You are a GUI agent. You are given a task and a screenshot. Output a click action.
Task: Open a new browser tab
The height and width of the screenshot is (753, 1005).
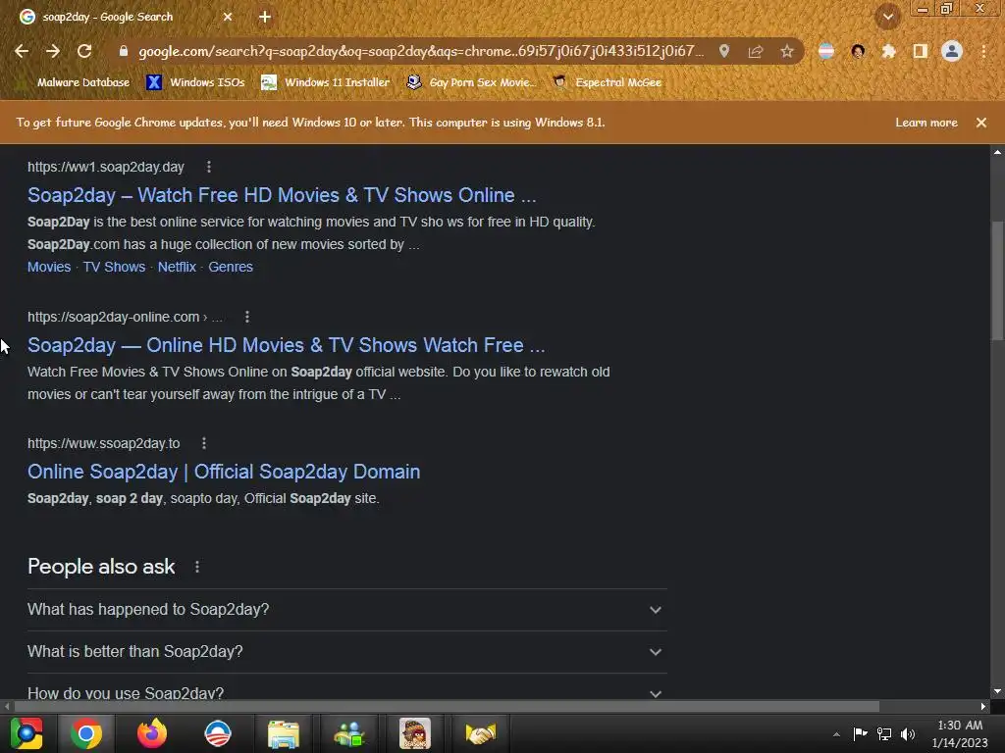click(x=265, y=18)
